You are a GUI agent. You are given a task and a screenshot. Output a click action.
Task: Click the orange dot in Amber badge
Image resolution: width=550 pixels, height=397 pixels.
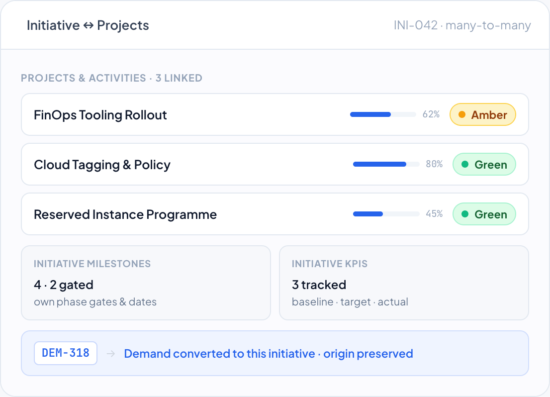462,114
